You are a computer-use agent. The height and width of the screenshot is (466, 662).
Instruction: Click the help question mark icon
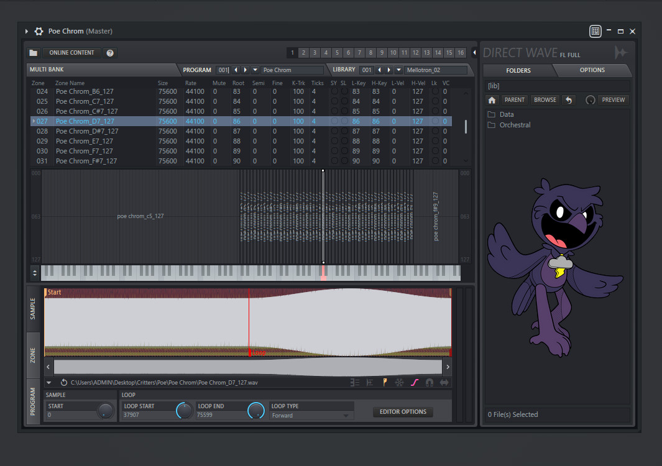click(x=110, y=53)
